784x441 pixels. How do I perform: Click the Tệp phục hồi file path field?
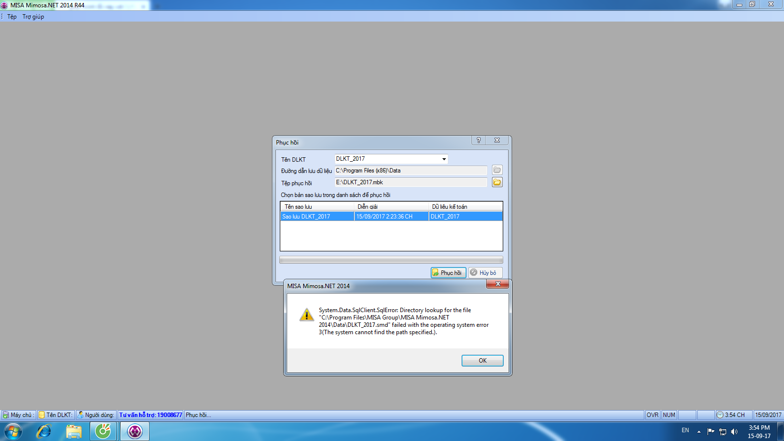(411, 182)
